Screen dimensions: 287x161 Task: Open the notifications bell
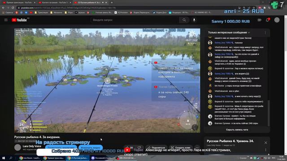click(267, 20)
